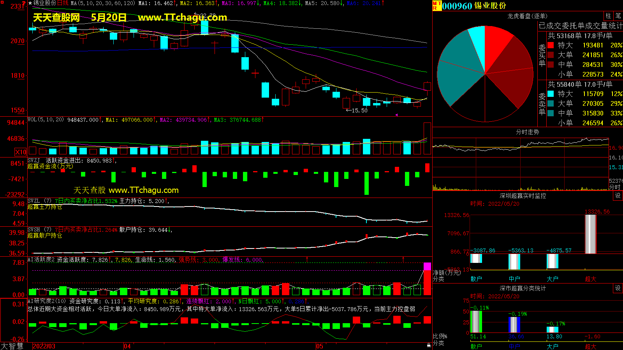623x350 pixels.
Task: Click the X10 volume scale marker
Action: [x=21, y=152]
